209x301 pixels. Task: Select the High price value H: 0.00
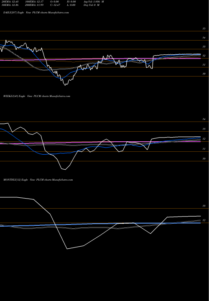point(71,2)
